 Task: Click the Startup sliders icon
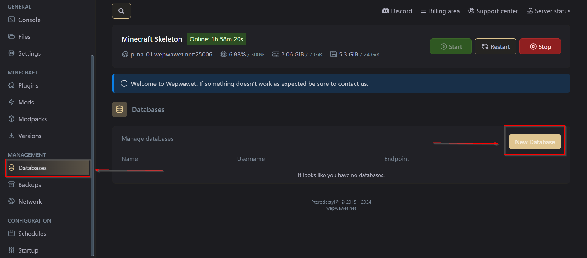[x=11, y=250]
